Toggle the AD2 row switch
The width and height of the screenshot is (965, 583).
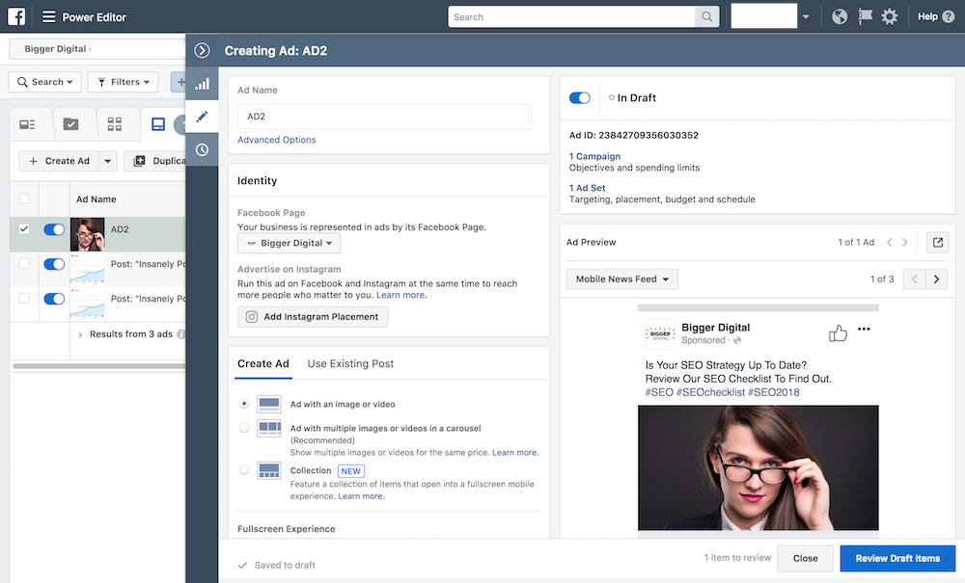pos(54,229)
